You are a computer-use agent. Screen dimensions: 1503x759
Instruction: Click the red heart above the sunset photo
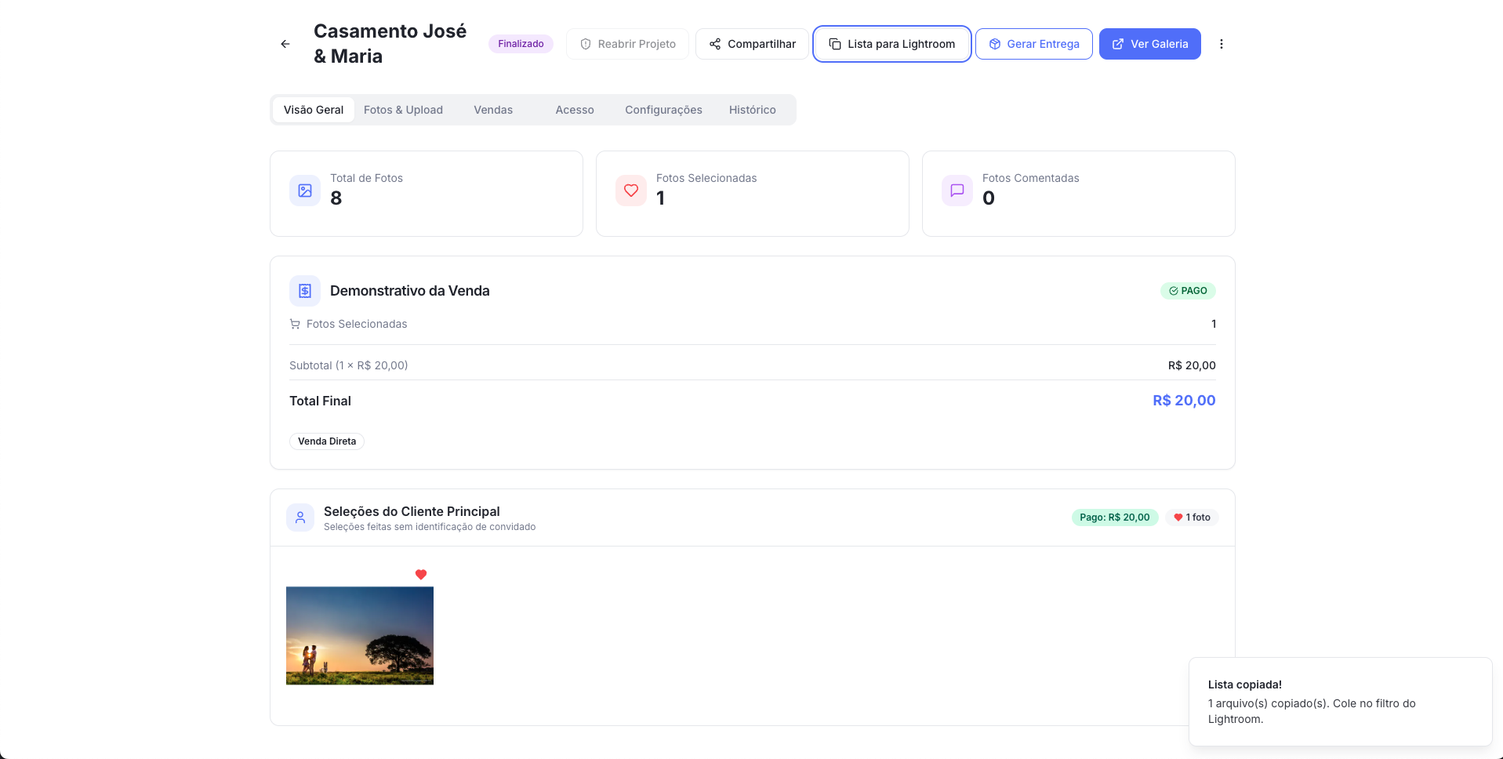point(421,575)
